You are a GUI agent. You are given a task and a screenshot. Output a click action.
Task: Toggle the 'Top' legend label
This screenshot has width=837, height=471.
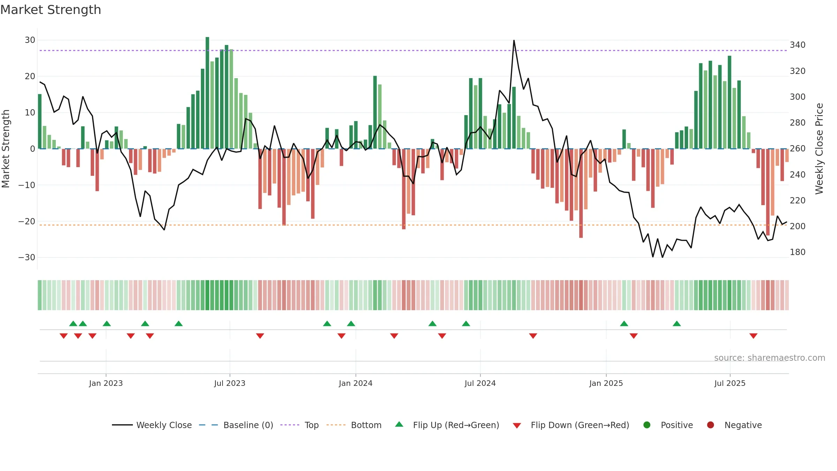tap(311, 425)
